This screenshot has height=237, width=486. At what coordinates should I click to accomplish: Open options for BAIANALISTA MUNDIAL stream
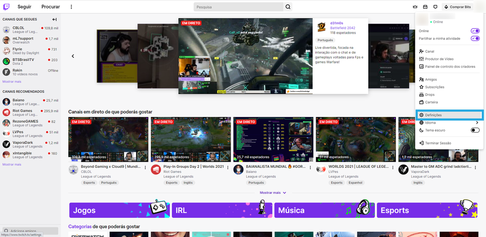[310, 167]
